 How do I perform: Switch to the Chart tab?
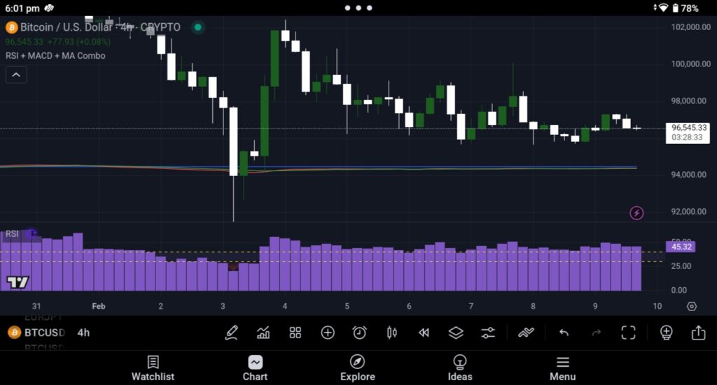click(x=255, y=368)
